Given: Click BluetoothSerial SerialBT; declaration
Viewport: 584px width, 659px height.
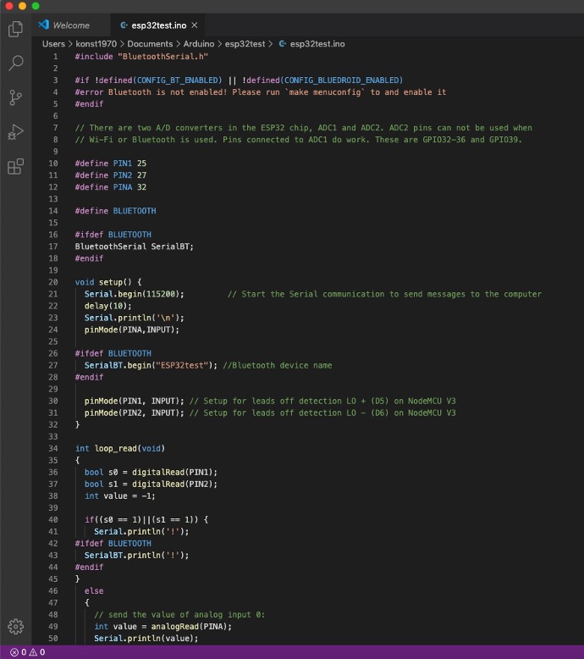Looking at the screenshot, I should click(134, 246).
